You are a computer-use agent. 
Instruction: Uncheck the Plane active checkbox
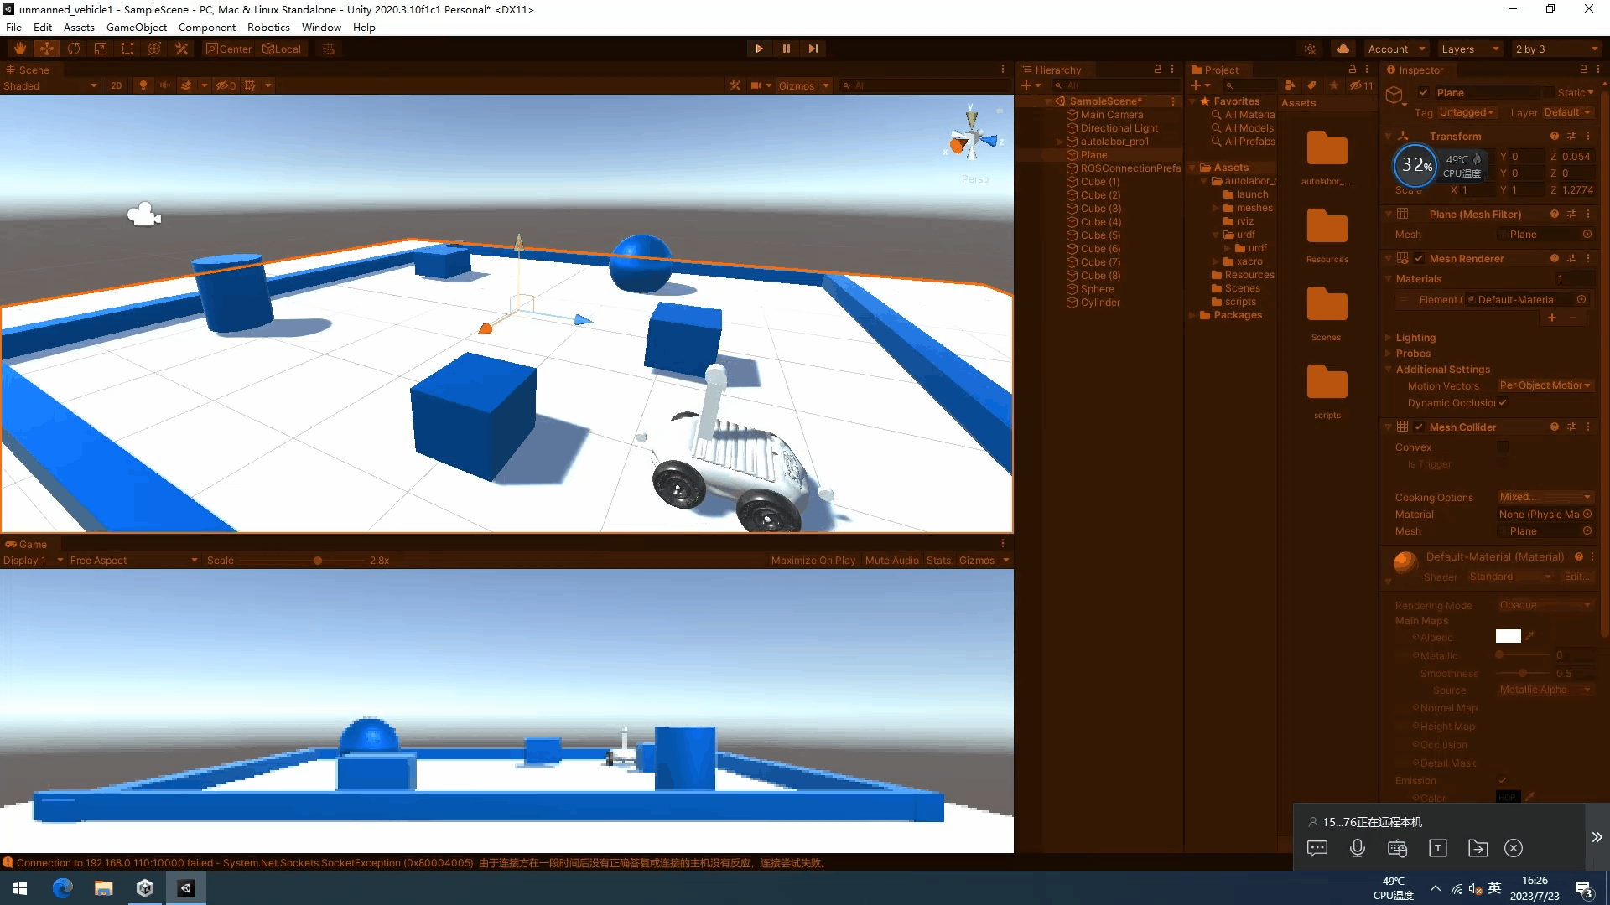click(1424, 93)
